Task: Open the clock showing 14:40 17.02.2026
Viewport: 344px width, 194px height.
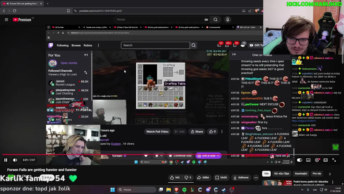Action: point(336,190)
